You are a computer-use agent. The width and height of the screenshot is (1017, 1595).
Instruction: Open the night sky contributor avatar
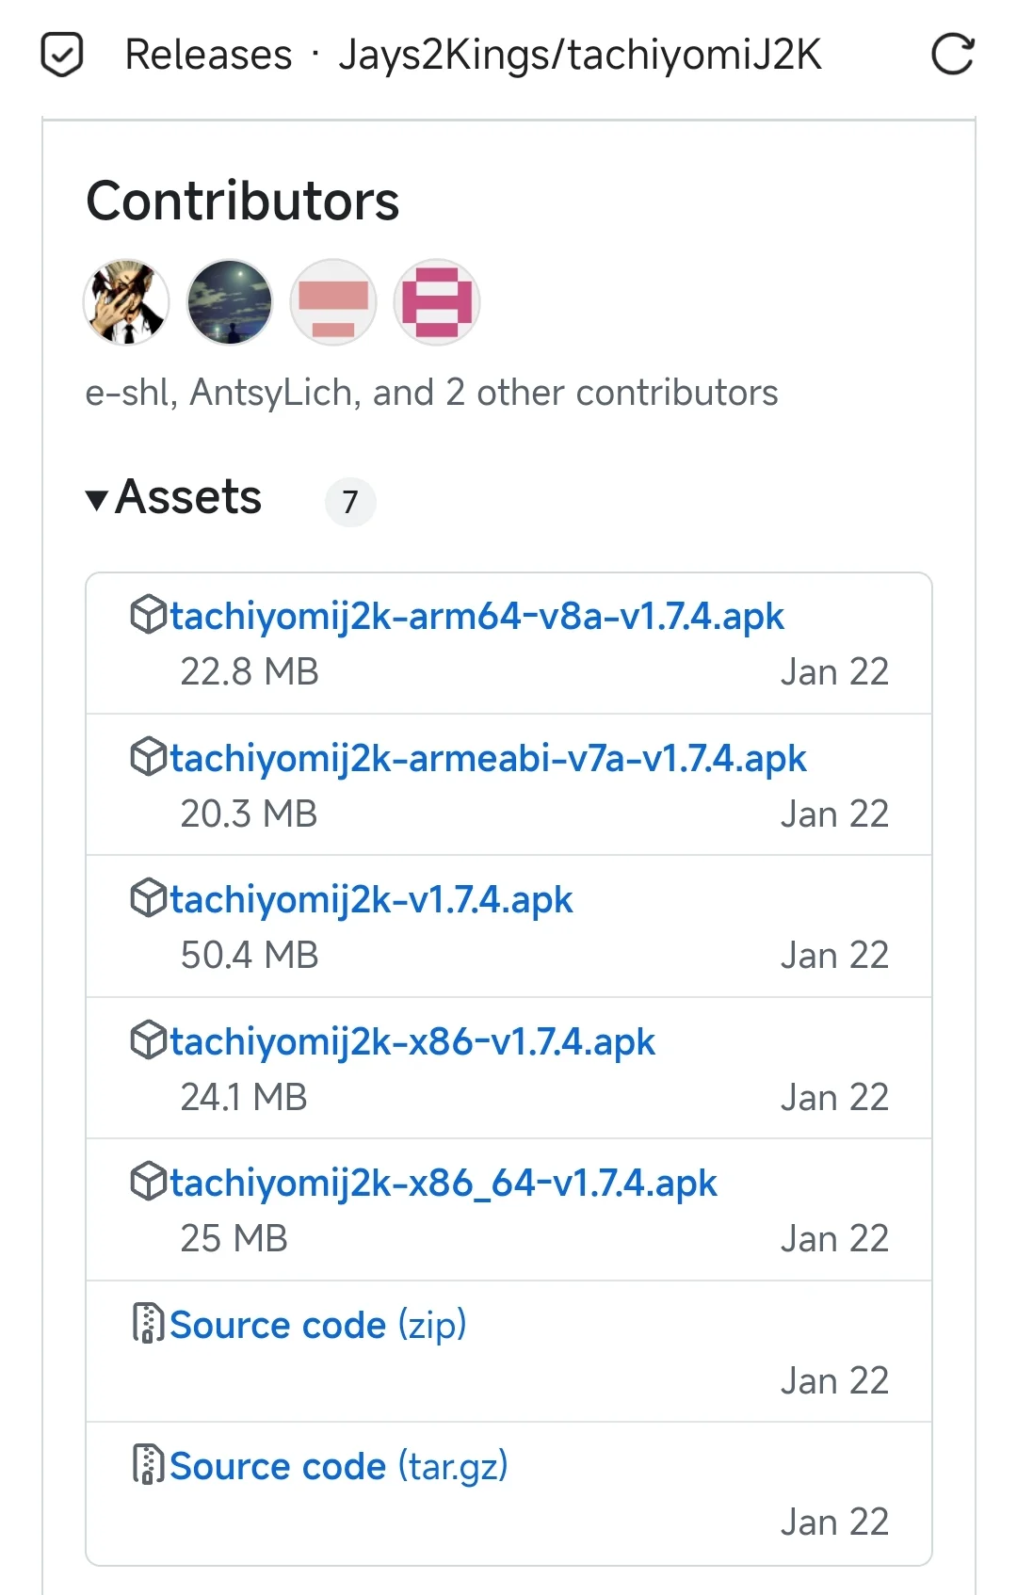[230, 302]
